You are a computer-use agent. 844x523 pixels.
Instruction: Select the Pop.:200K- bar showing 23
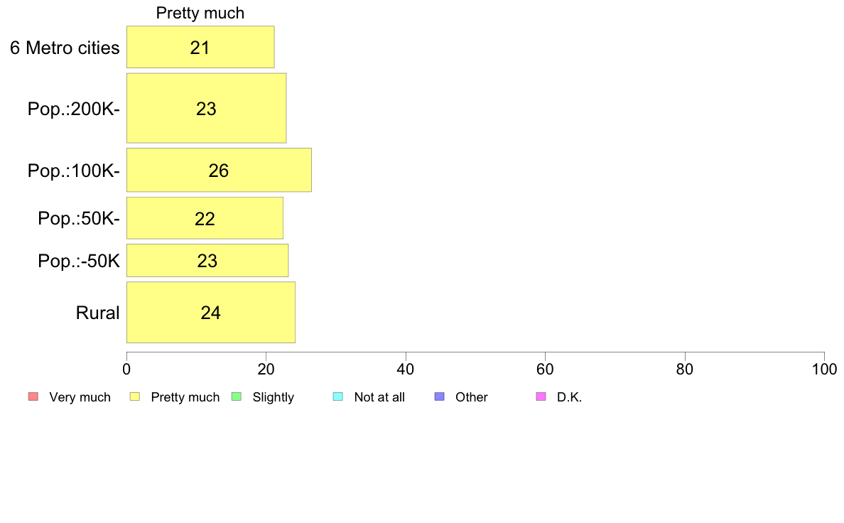pos(206,108)
